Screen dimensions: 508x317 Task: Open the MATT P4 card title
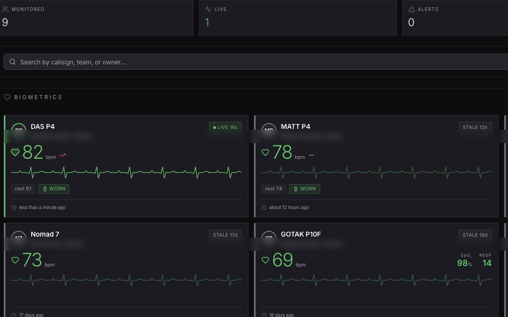click(x=295, y=126)
